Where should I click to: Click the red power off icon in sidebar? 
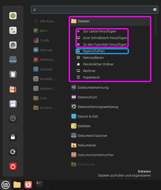coord(13,166)
